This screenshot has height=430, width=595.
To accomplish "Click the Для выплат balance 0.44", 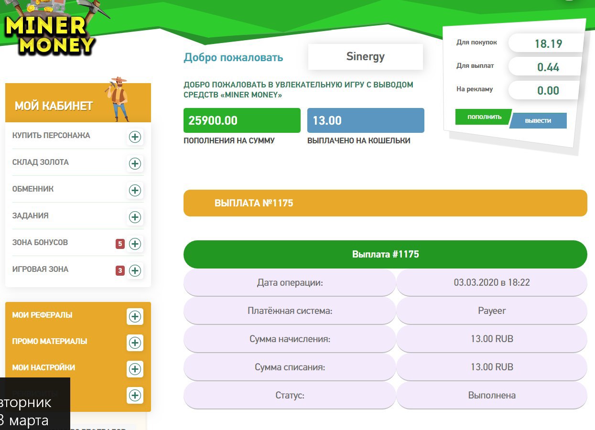I will coord(548,67).
